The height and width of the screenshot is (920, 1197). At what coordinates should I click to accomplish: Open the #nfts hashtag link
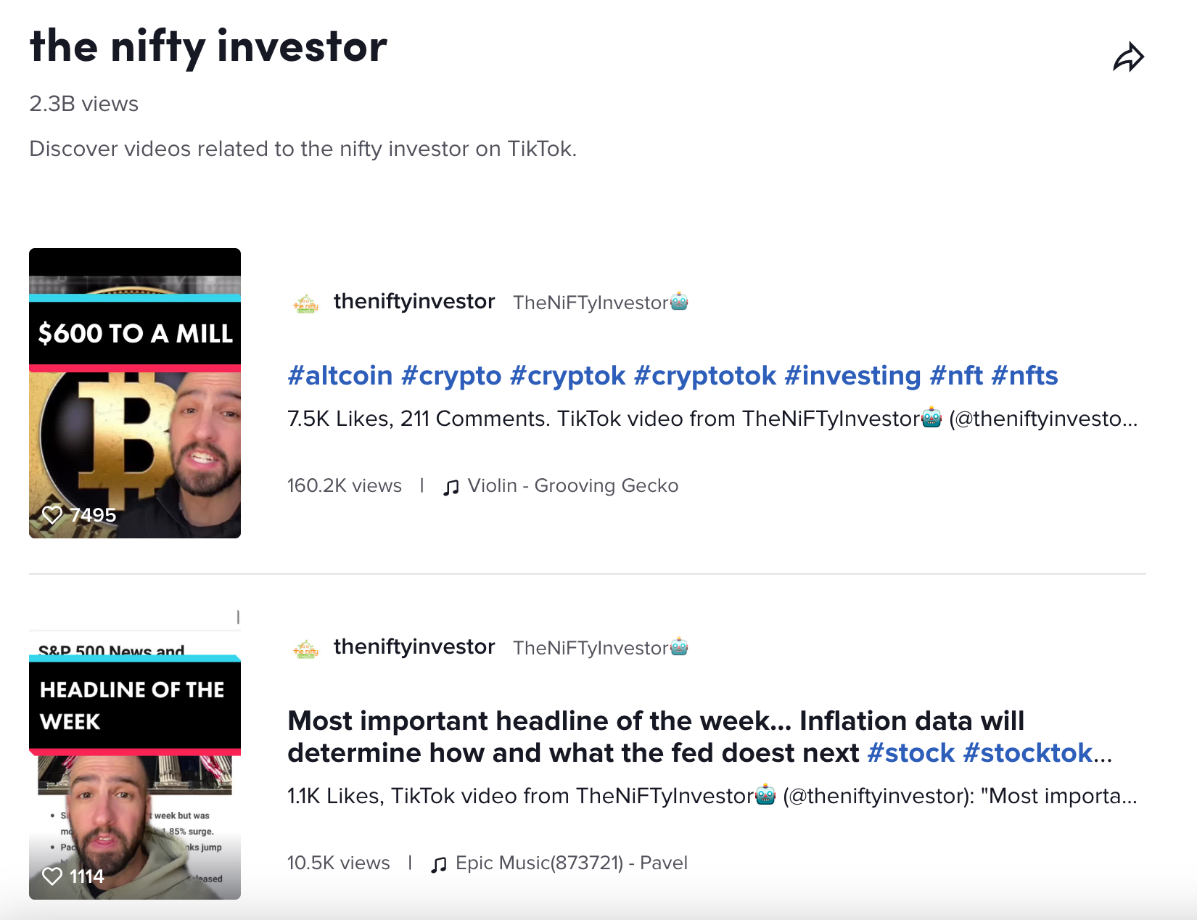pos(1025,376)
